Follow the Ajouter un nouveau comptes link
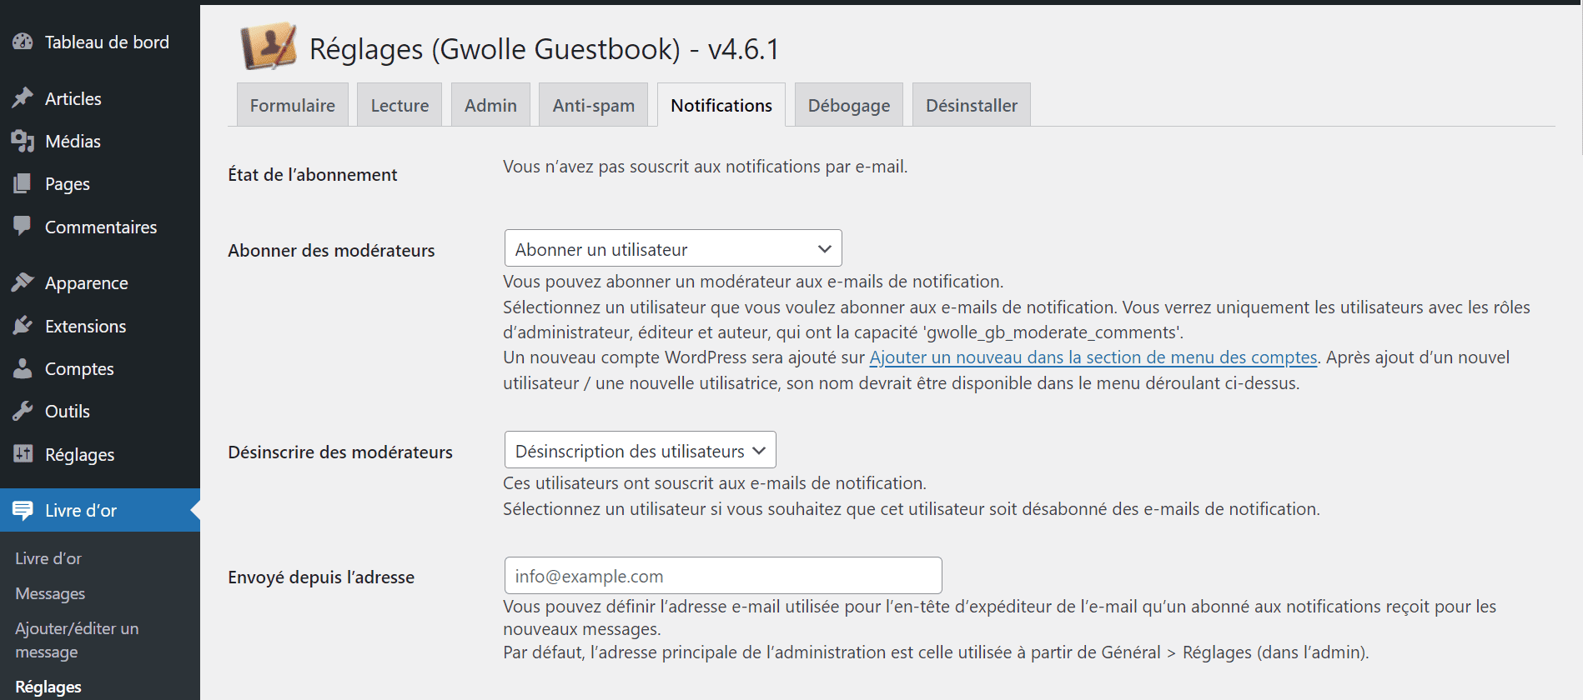1583x700 pixels. pos(1093,357)
